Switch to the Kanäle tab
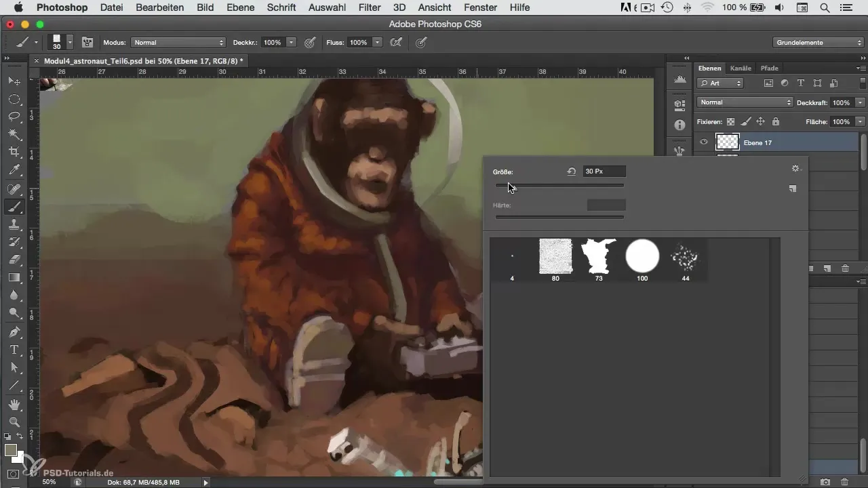Image resolution: width=868 pixels, height=488 pixels. click(741, 68)
